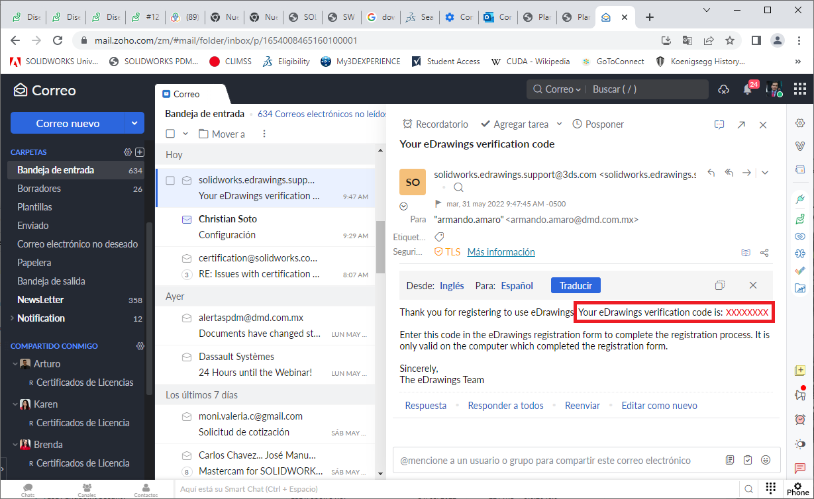Add new folder with the plus icon
Image resolution: width=814 pixels, height=499 pixels.
(x=140, y=152)
